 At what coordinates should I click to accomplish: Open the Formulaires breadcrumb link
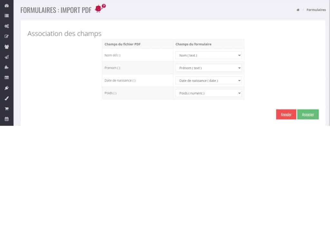click(x=316, y=10)
